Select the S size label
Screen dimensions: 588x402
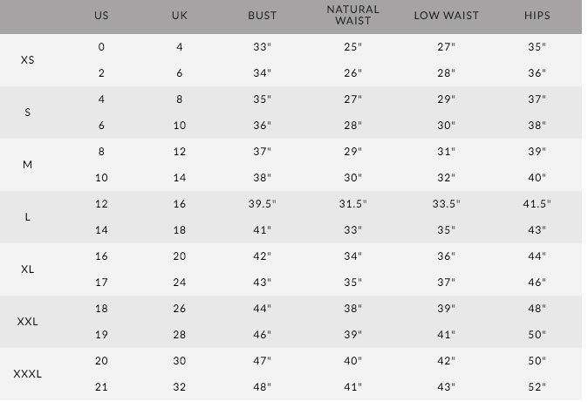coord(27,112)
